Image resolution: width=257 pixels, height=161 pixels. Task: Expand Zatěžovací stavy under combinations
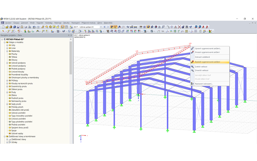click(7, 139)
